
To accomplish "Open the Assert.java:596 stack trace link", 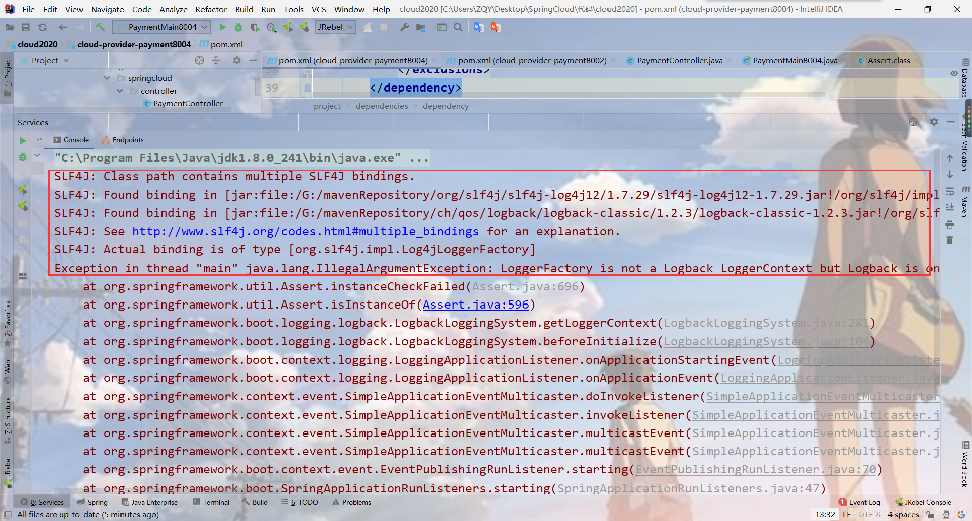I will coord(475,305).
